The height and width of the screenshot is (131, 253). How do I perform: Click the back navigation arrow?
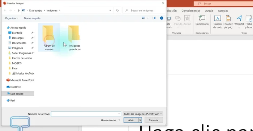(5, 10)
